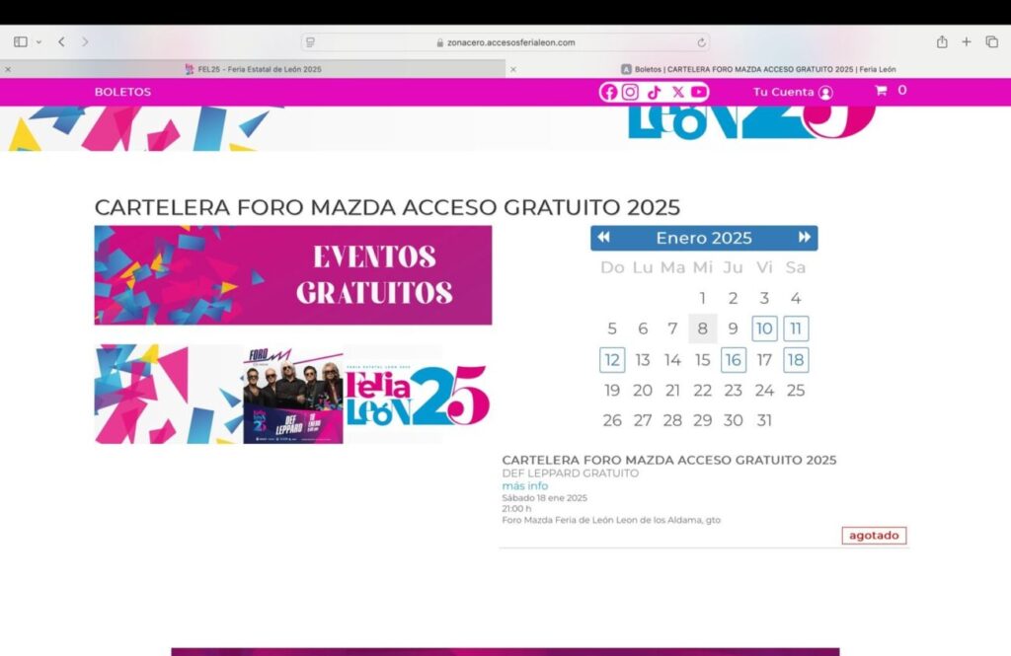Screen dimensions: 1011x656
Task: Open the Facebook social icon
Action: point(609,92)
